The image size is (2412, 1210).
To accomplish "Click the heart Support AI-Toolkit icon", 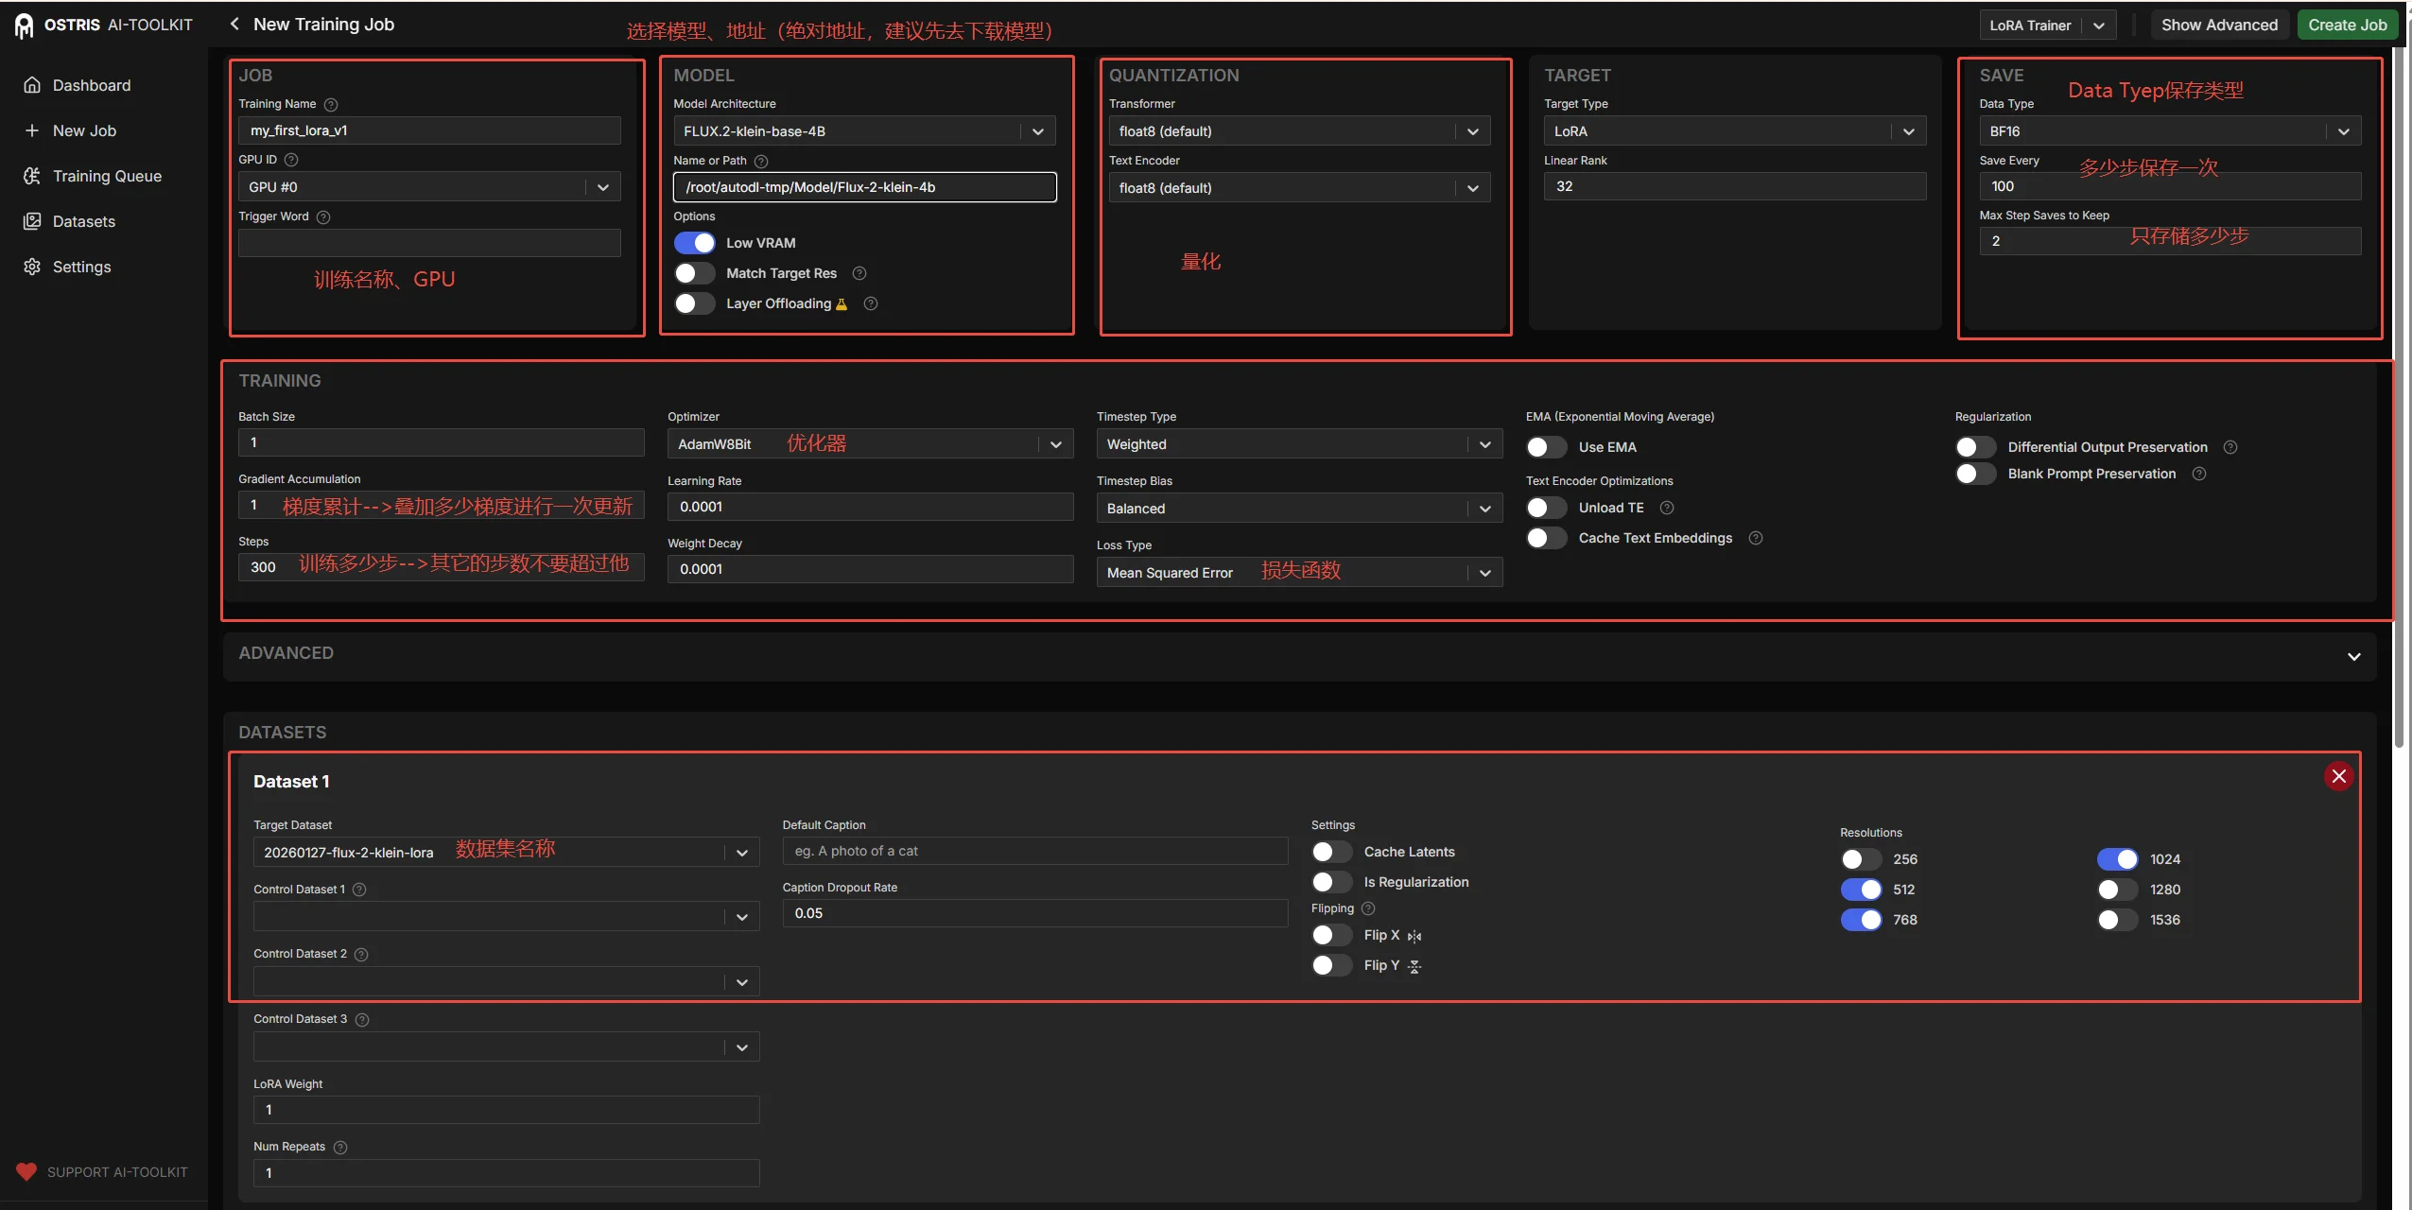I will click(x=26, y=1171).
